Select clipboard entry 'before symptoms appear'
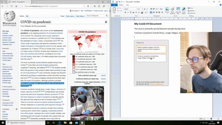222x125 pixels. 151,49
